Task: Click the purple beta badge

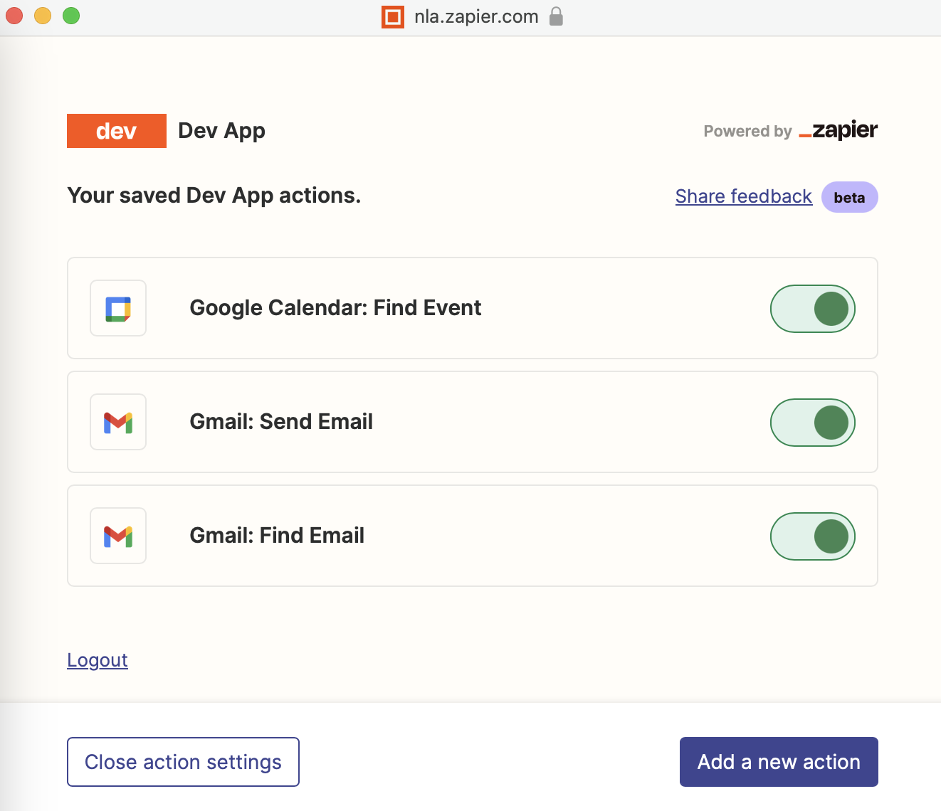Action: [850, 197]
